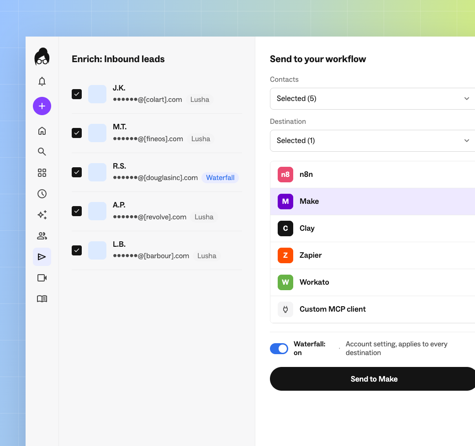This screenshot has width=475, height=446.
Task: Go to the home icon in sidebar
Action: pos(42,131)
